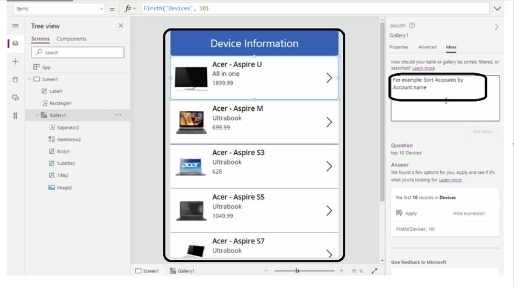Close the Tree view panel
This screenshot has width=514, height=287.
click(121, 25)
